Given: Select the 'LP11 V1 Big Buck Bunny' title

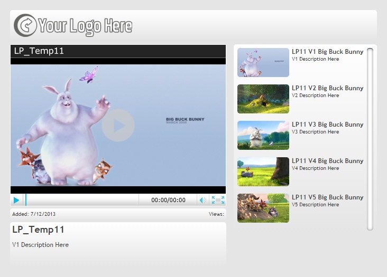Looking at the screenshot, I should tap(327, 52).
